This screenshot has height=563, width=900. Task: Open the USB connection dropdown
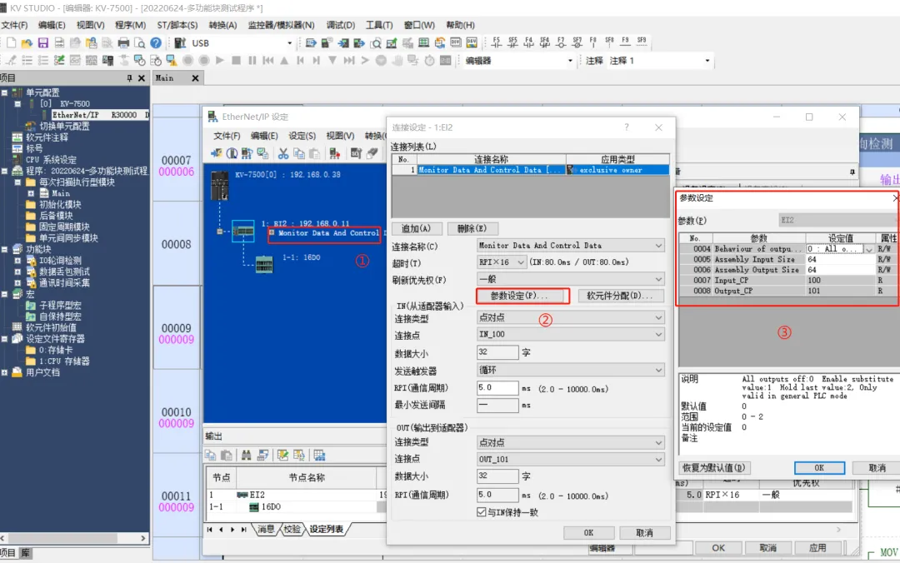[x=289, y=42]
